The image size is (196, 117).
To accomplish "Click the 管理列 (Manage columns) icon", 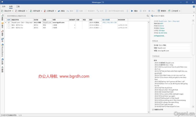I will click(162, 11).
